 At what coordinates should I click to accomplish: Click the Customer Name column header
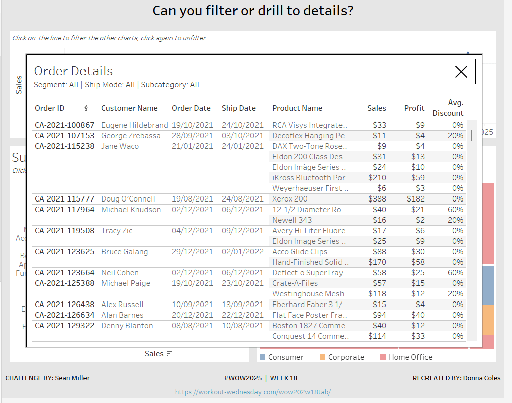click(129, 108)
